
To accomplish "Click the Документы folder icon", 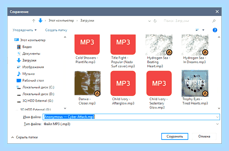I will tap(19, 54).
